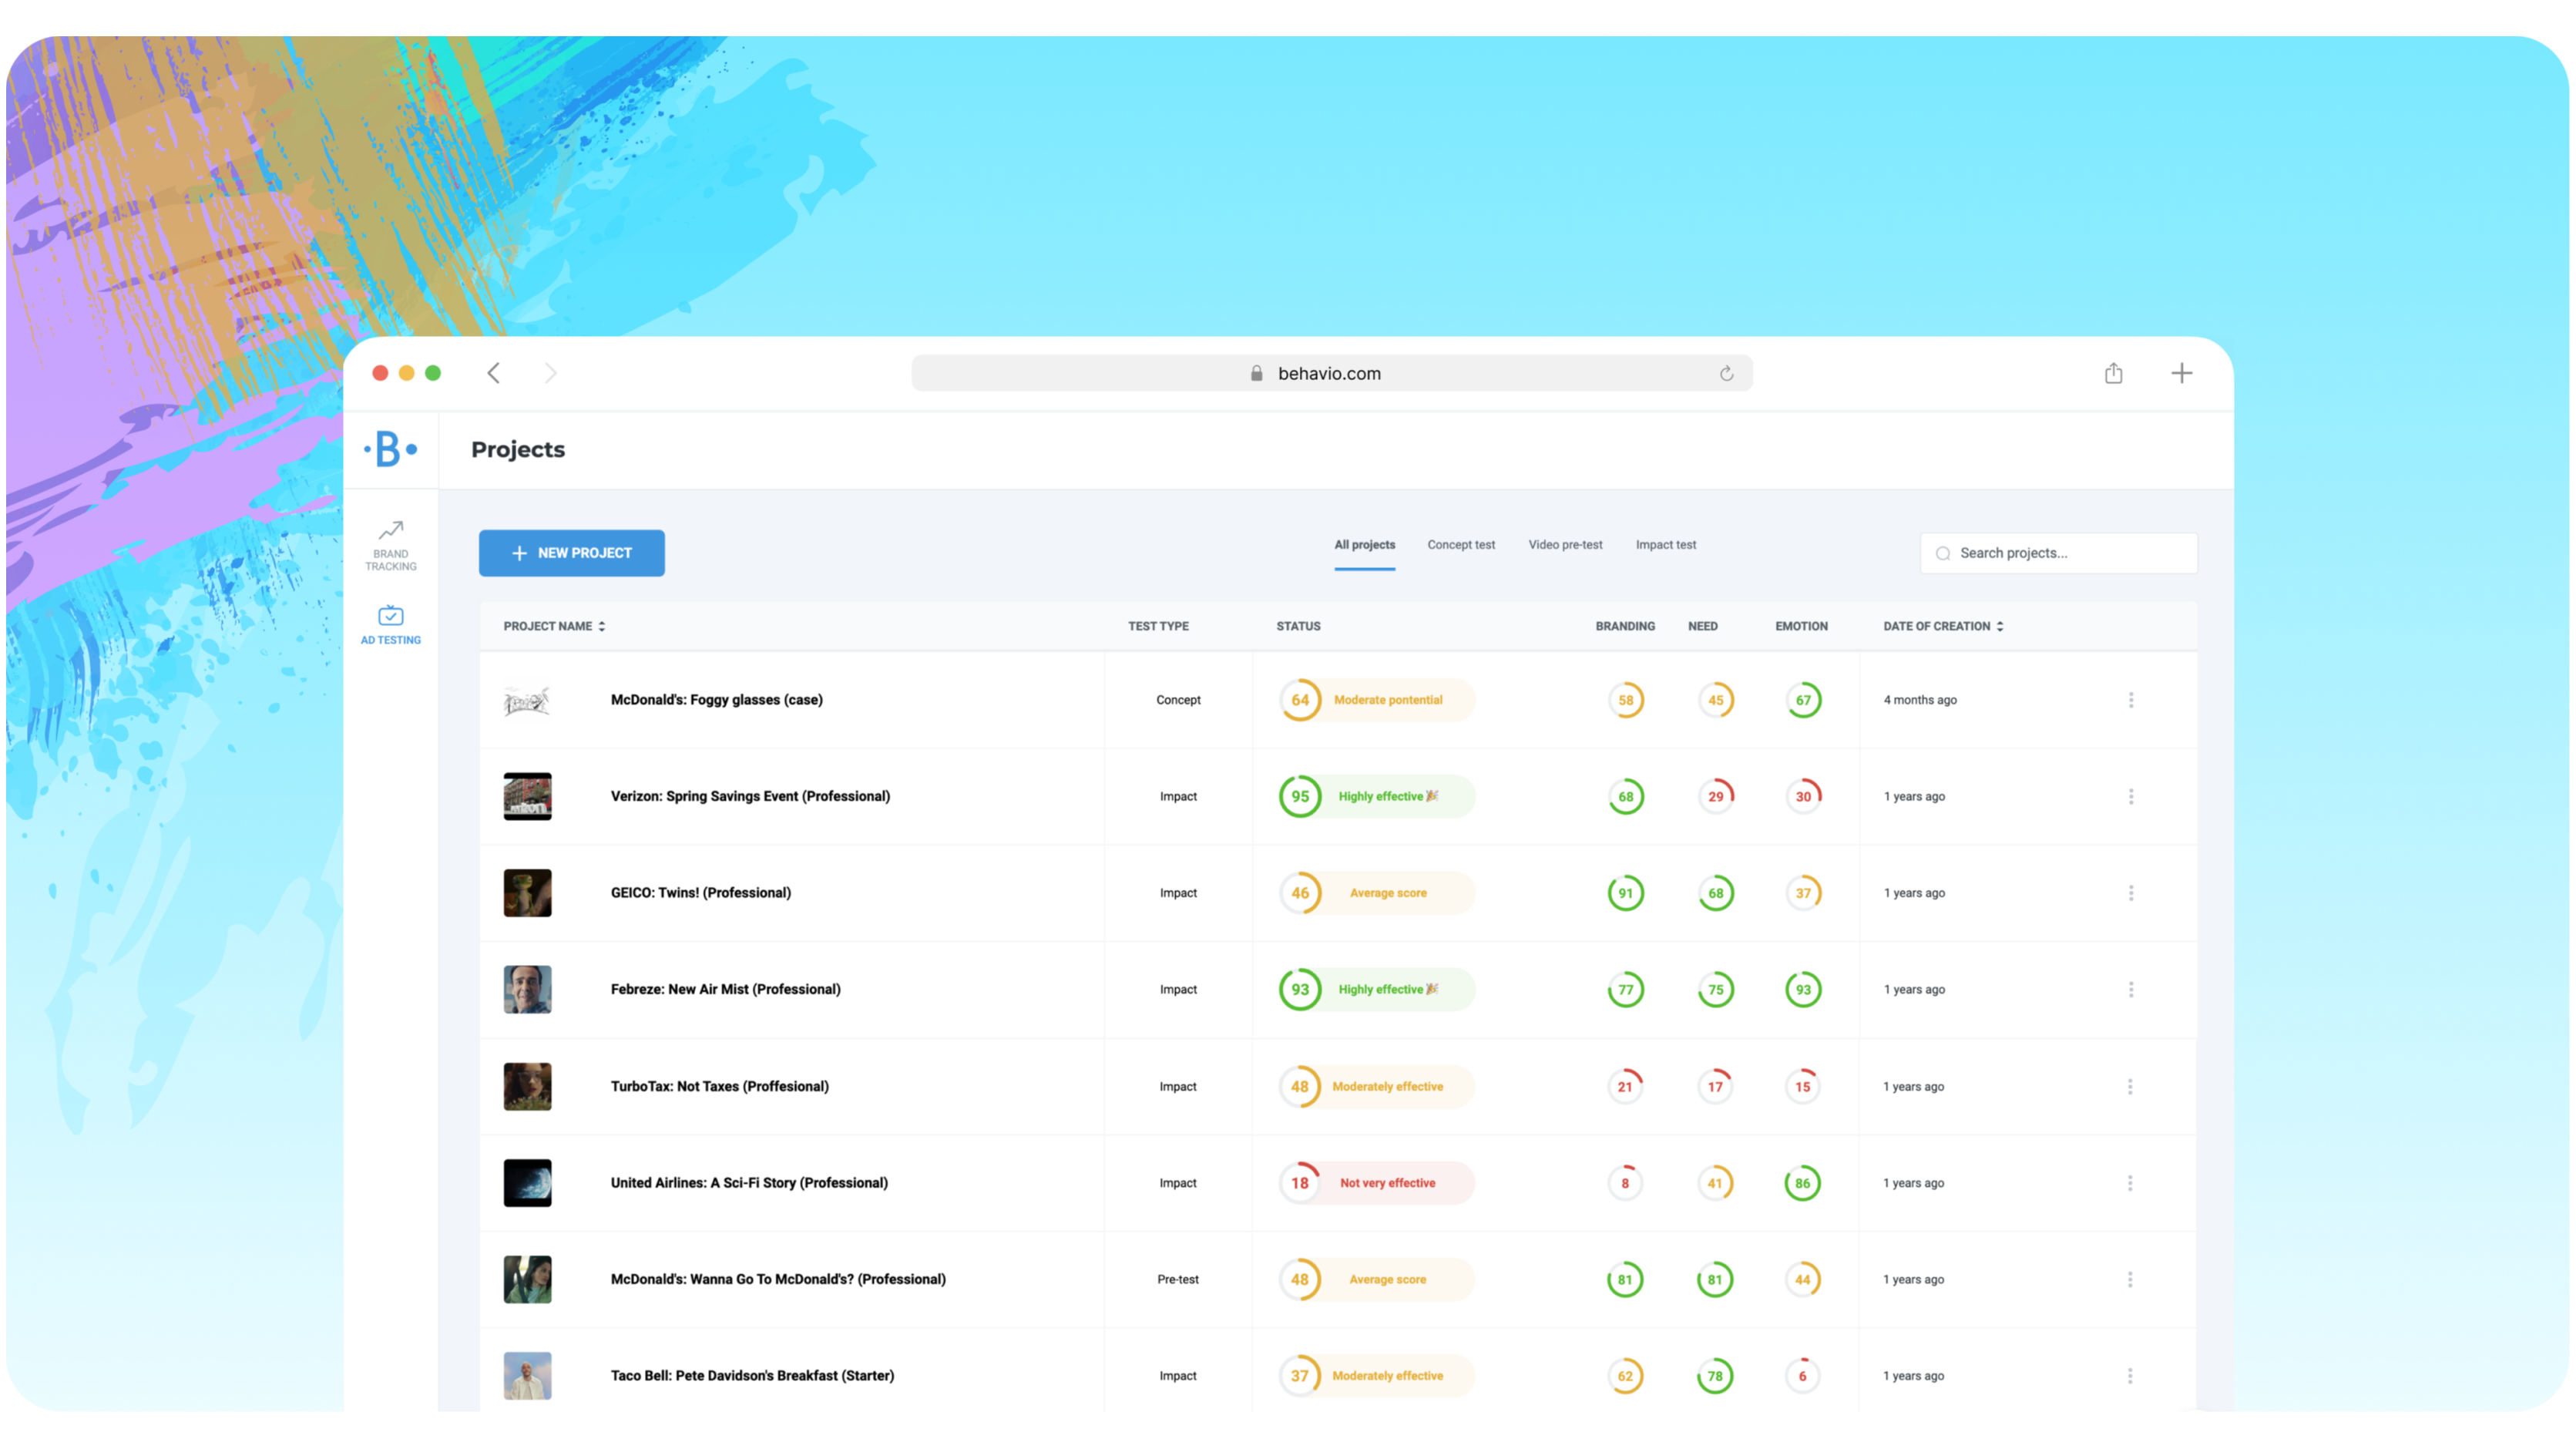Switch to the Video pre-test tab
This screenshot has height=1449, width=2576.
[x=1565, y=545]
